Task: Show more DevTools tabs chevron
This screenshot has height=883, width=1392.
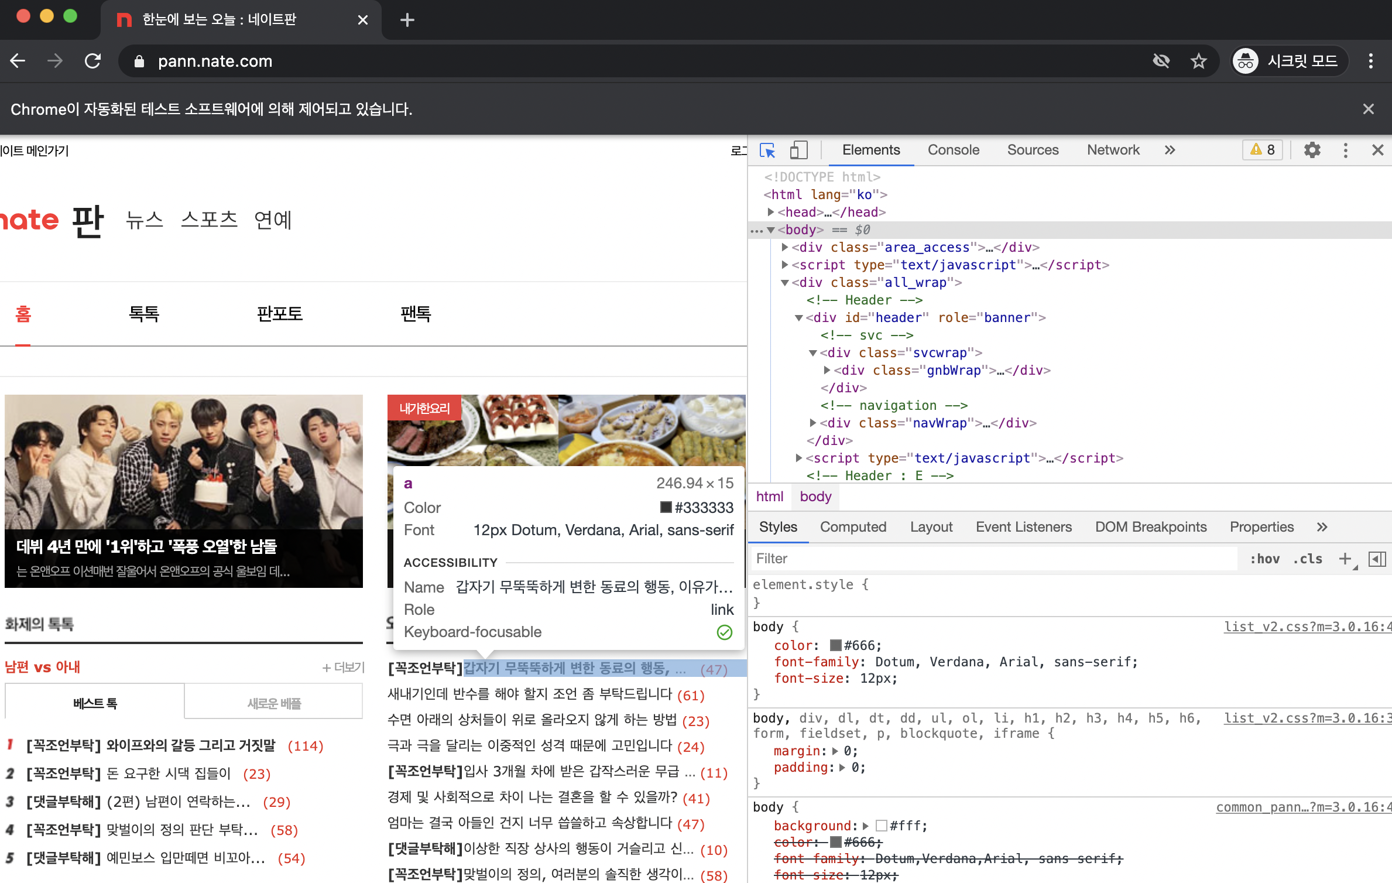Action: coord(1170,150)
